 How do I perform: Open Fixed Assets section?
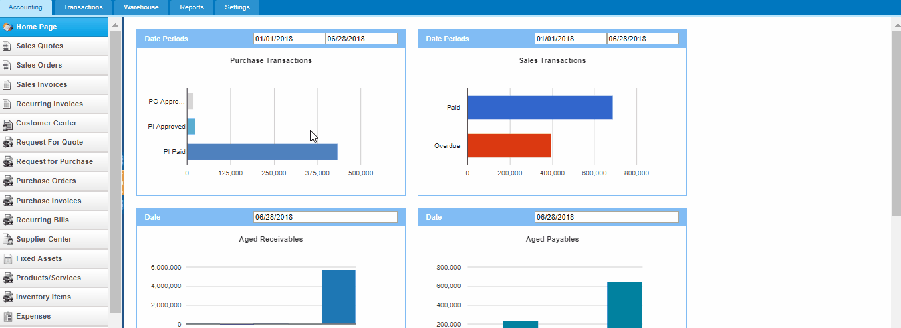point(54,259)
